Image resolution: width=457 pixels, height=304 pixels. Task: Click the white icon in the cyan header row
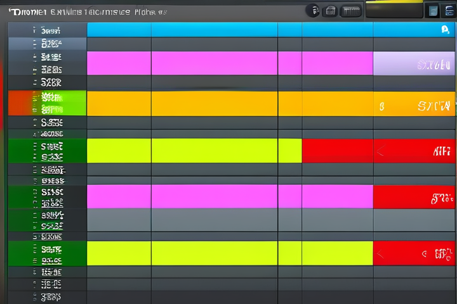(x=444, y=29)
